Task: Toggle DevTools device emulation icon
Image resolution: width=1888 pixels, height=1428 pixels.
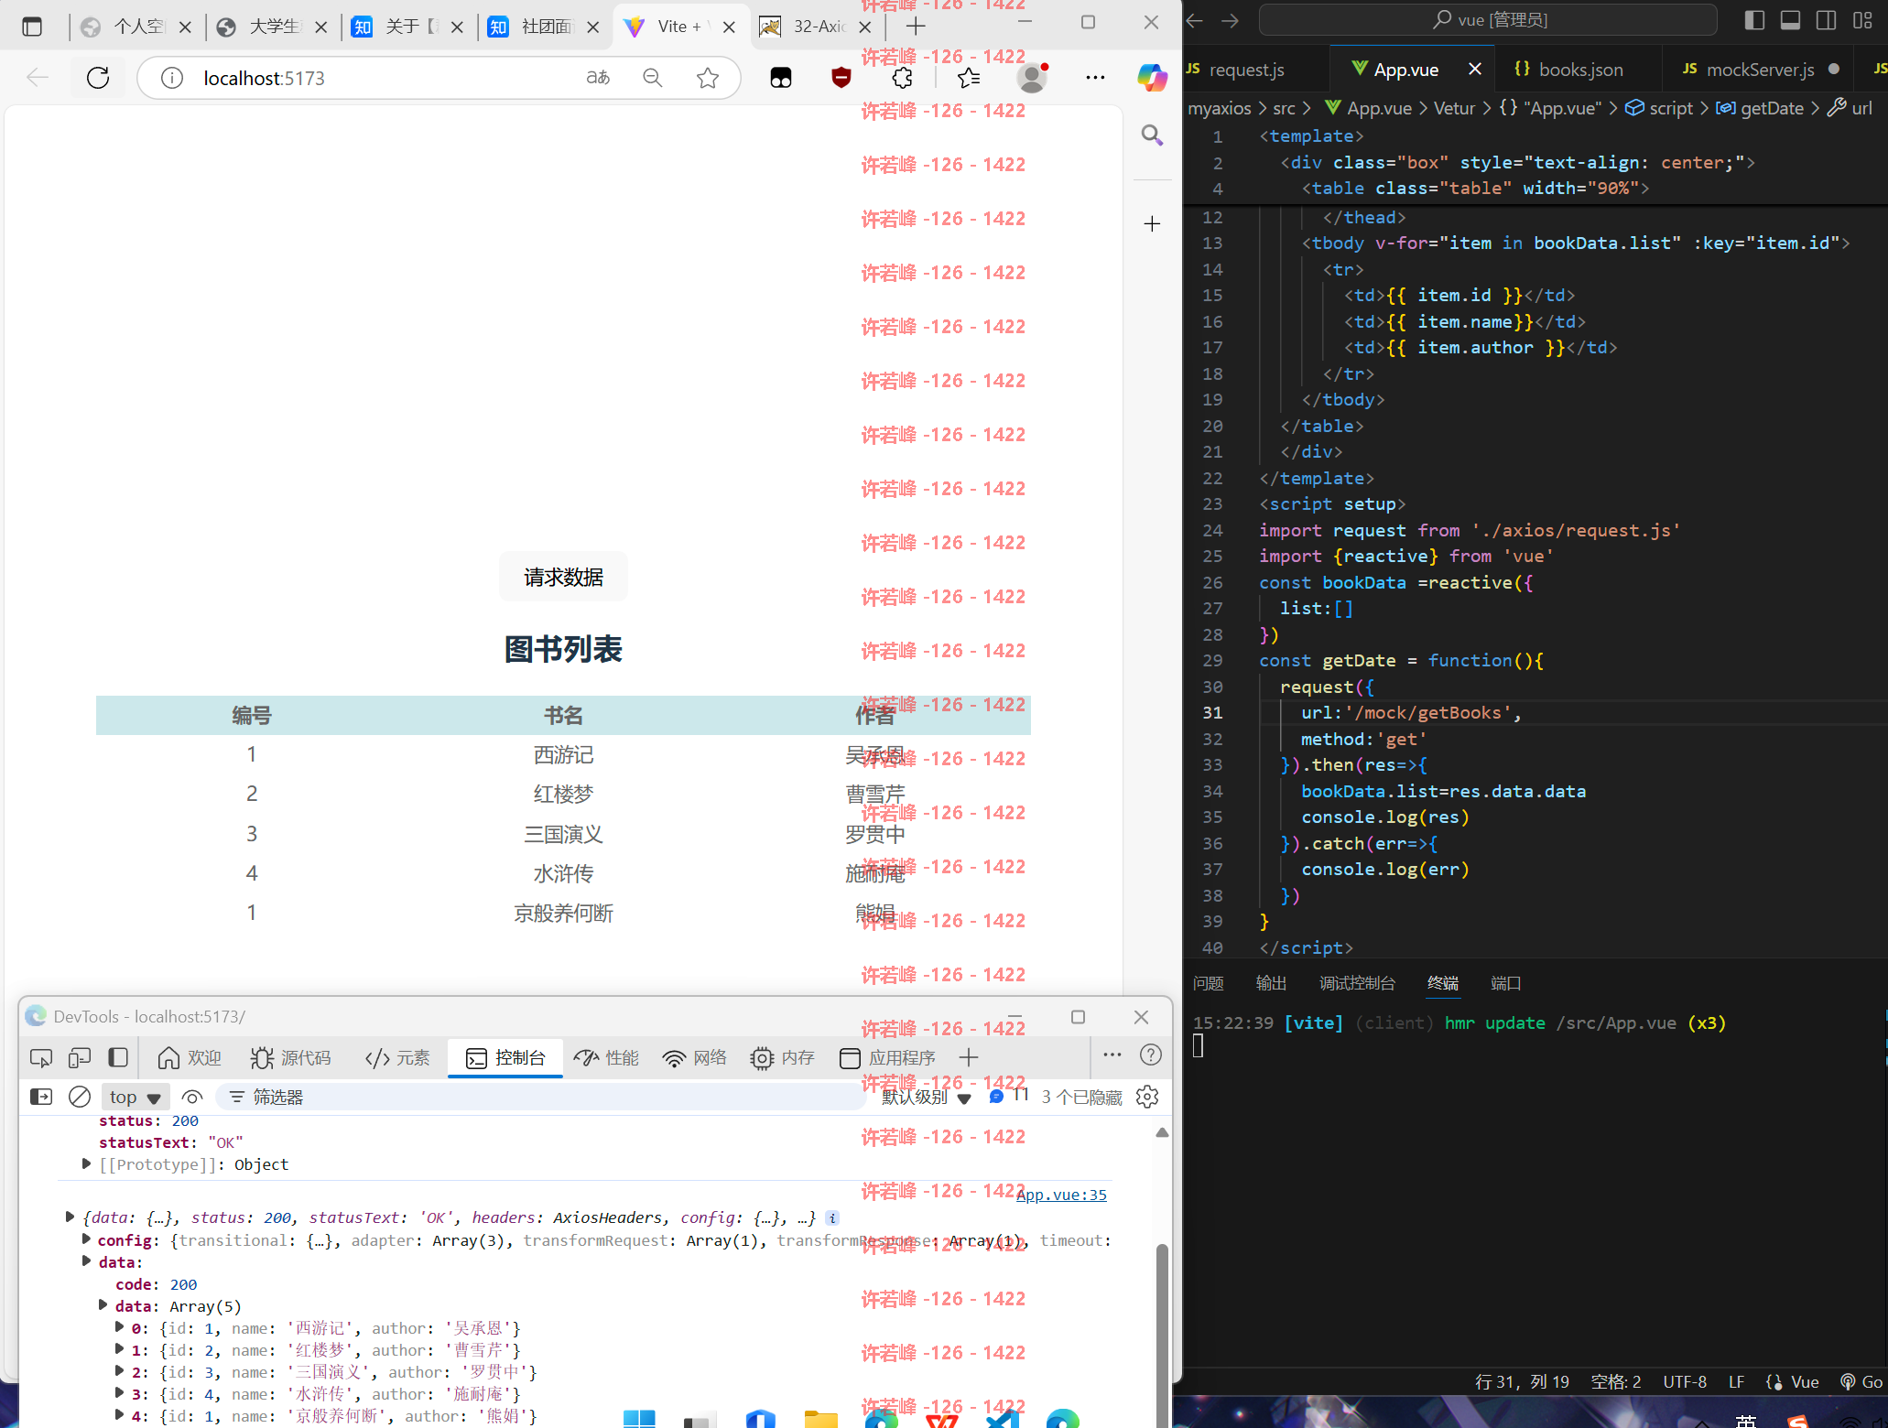Action: click(80, 1058)
